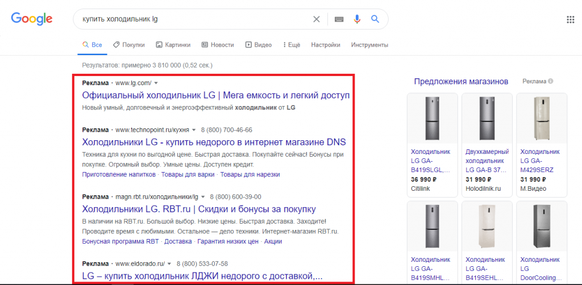Image resolution: width=582 pixels, height=285 pixels.
Task: Open Акции sitelink
Action: coord(273,241)
